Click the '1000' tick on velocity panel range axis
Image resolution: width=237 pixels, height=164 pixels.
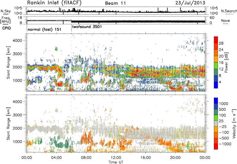pos(17,142)
